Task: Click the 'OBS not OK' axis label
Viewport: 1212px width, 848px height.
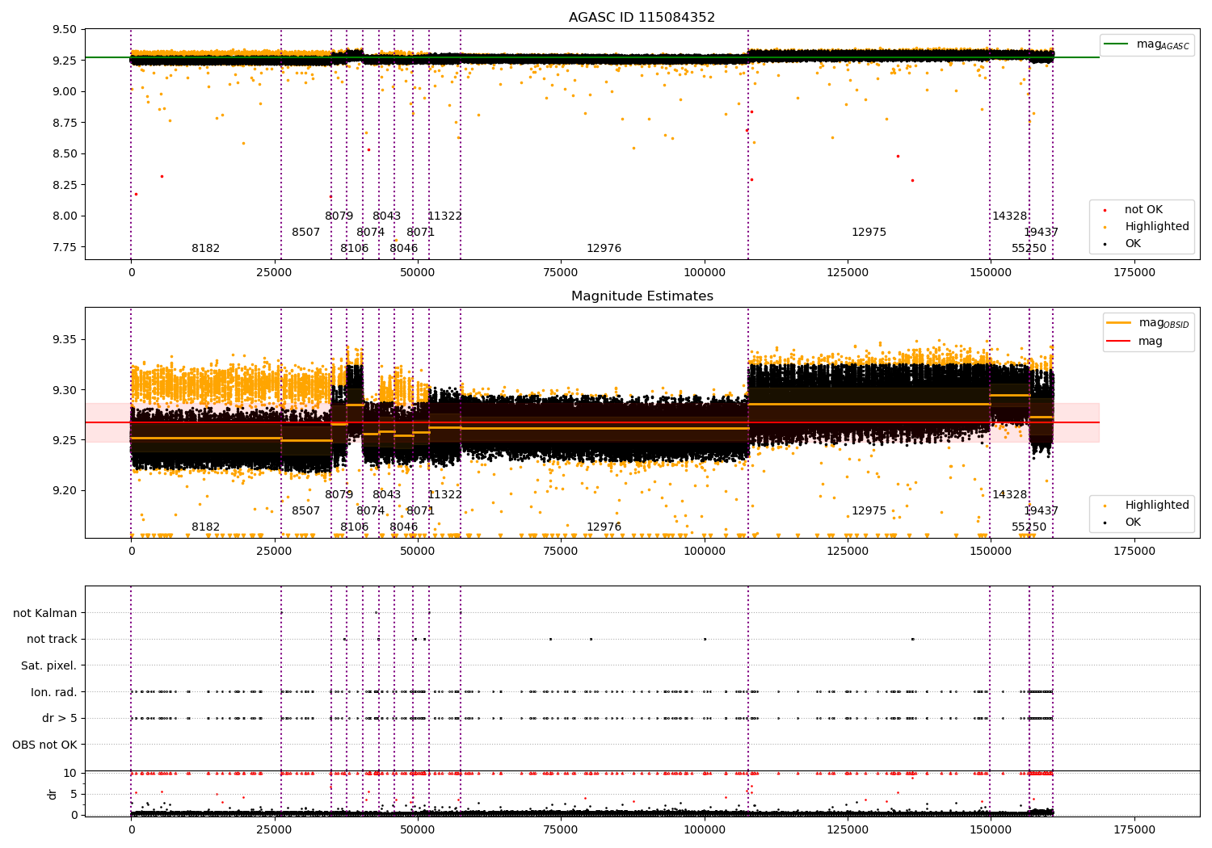Action: tap(45, 745)
